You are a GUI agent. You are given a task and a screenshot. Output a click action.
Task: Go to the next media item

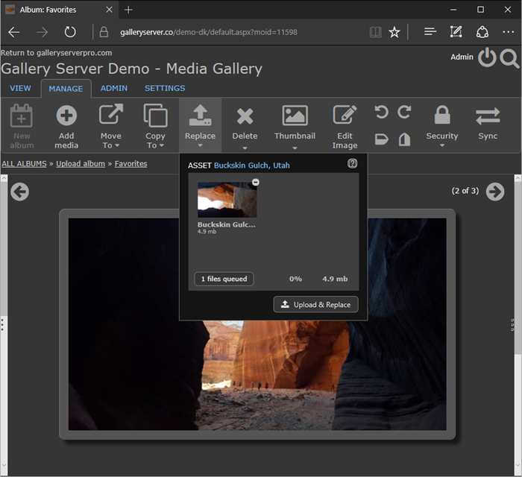pos(495,192)
